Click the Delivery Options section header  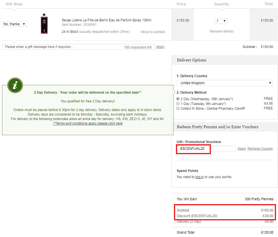[224, 60]
